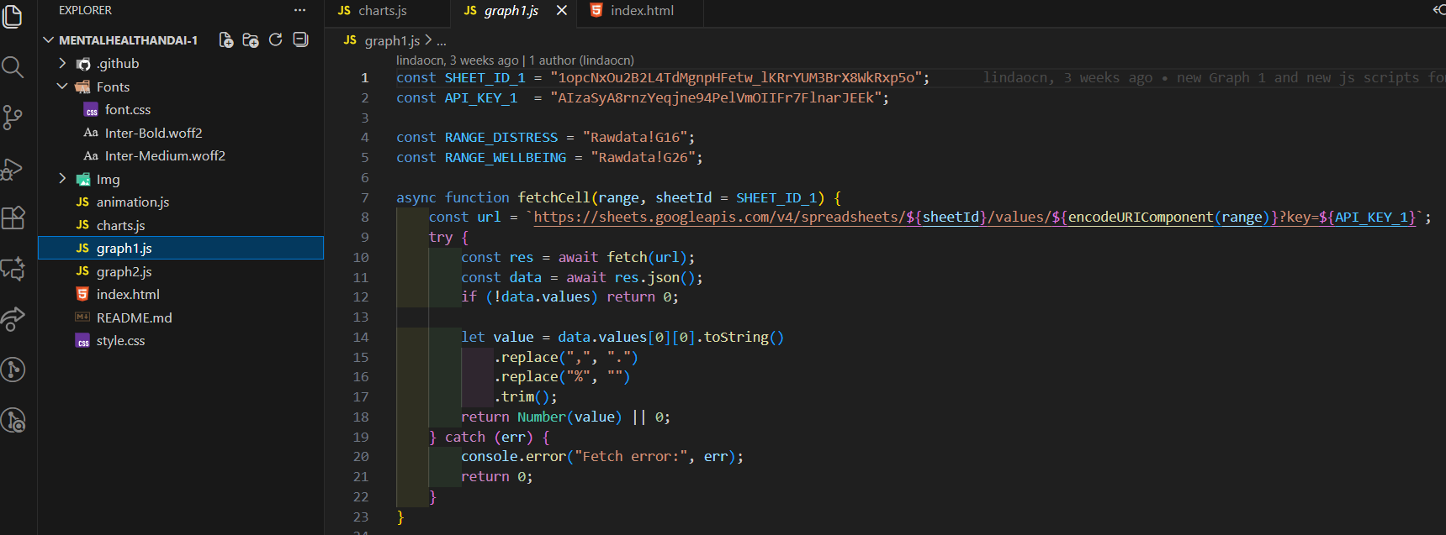Open Explorer more actions ellipsis menu
1446x535 pixels.
[x=299, y=11]
